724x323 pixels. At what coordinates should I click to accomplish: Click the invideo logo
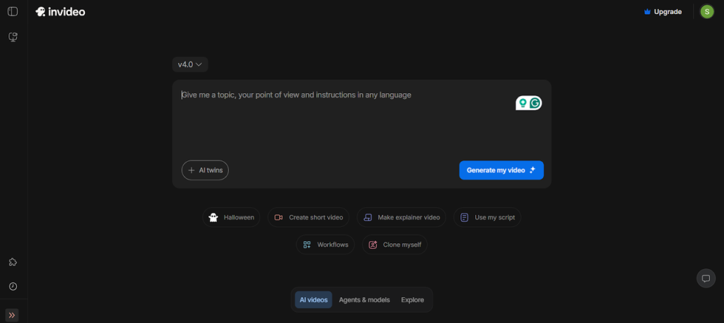click(x=60, y=11)
